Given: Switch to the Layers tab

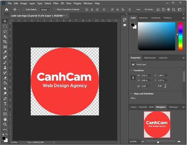Looking at the screenshot, I should (133, 107).
